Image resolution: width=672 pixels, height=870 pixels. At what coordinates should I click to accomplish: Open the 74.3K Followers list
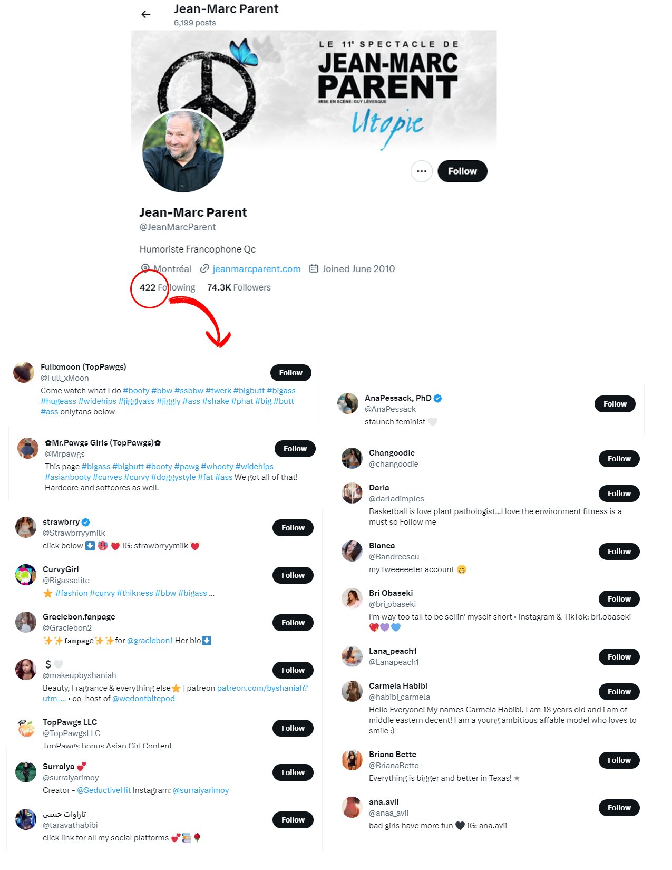[x=239, y=287]
